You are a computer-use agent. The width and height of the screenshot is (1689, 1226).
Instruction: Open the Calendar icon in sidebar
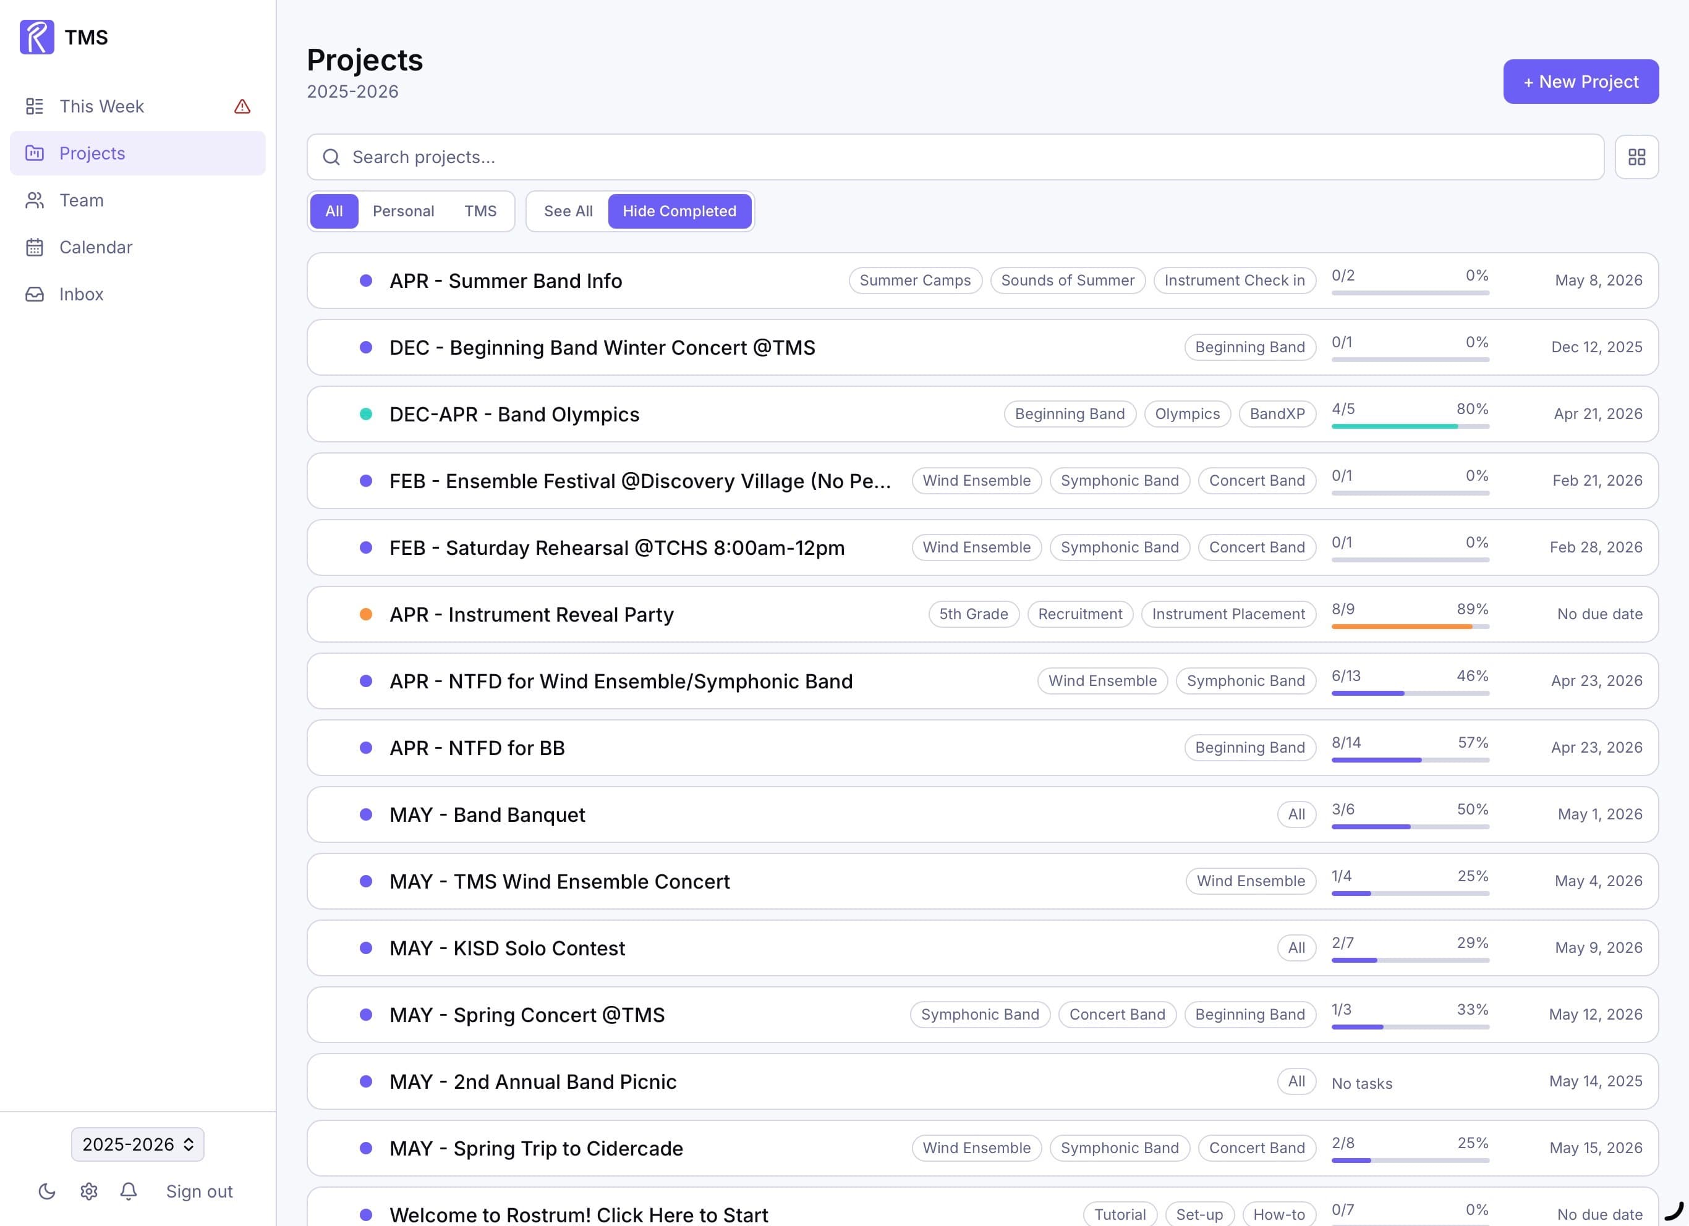pyautogui.click(x=34, y=247)
